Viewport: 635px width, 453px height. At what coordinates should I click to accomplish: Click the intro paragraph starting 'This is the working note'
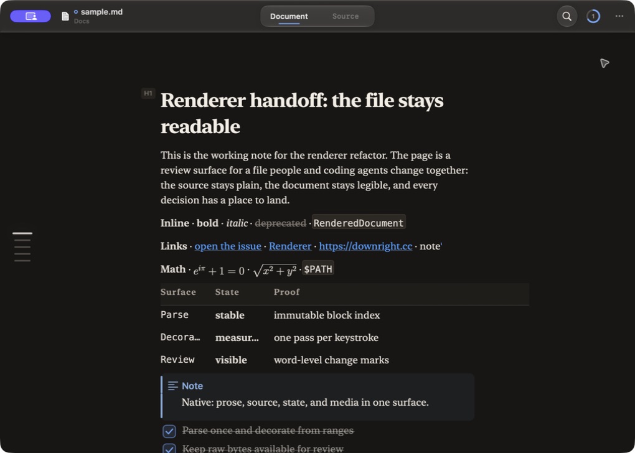click(x=314, y=178)
